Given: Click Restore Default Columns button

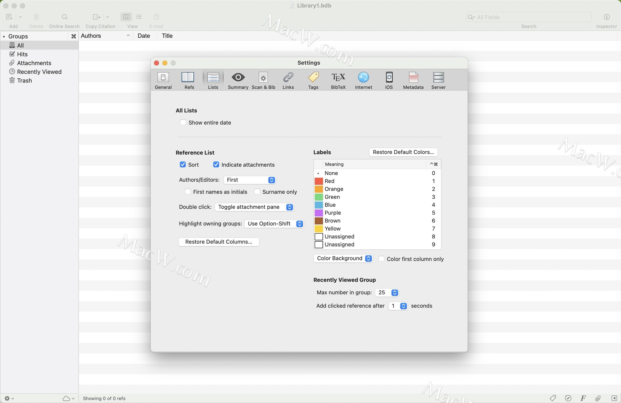Looking at the screenshot, I should (219, 242).
